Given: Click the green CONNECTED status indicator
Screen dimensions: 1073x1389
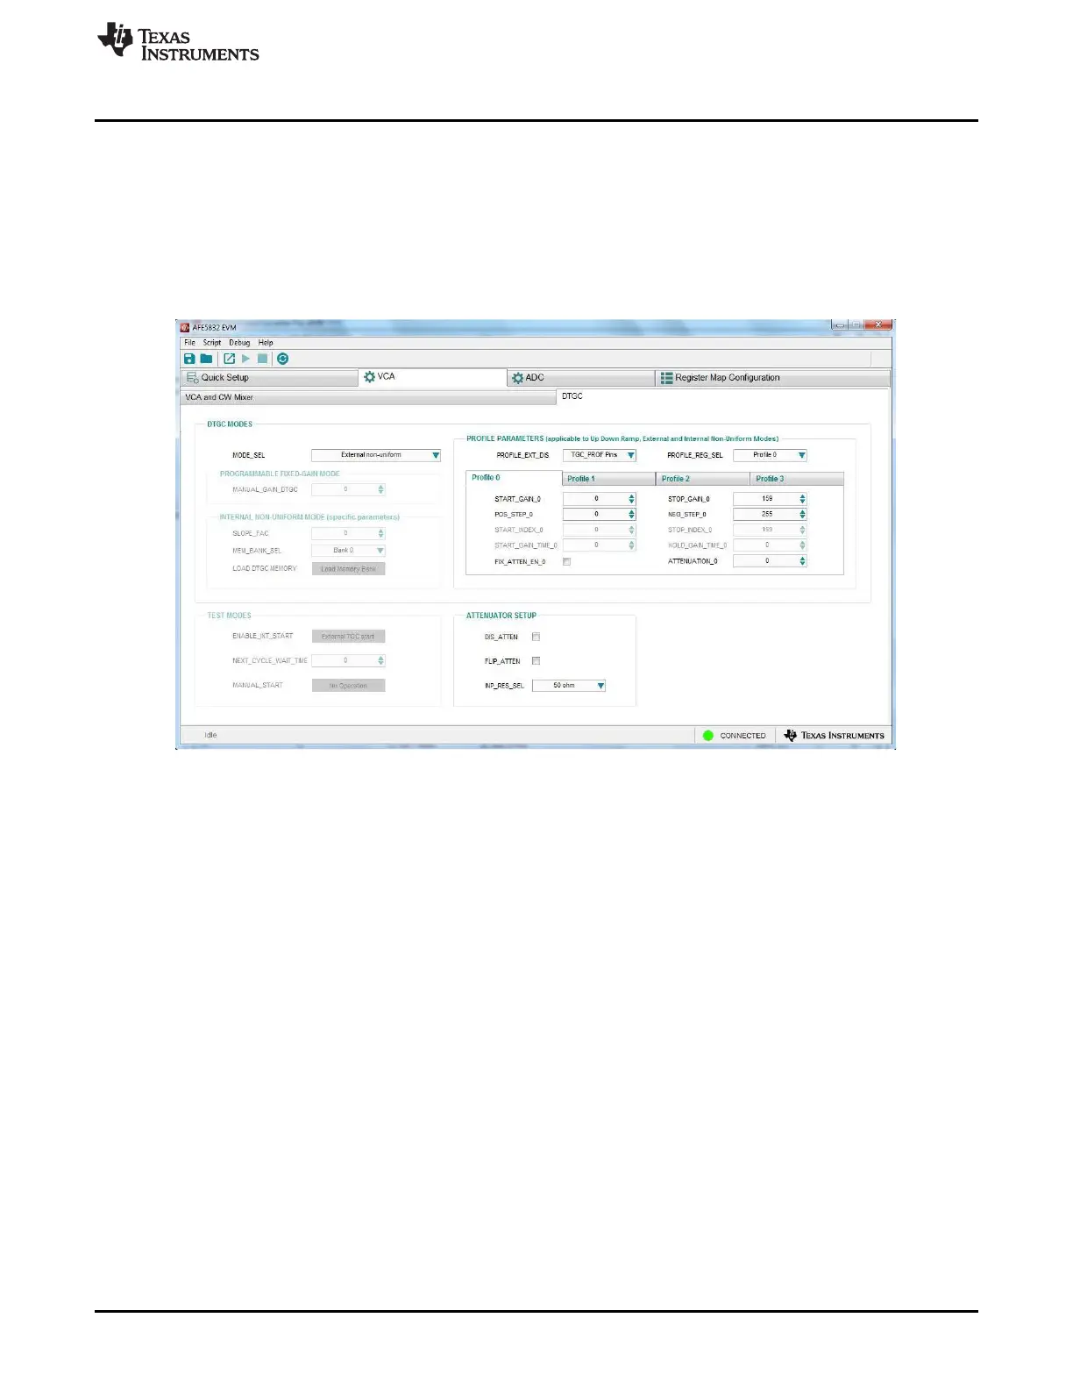Looking at the screenshot, I should (x=708, y=736).
